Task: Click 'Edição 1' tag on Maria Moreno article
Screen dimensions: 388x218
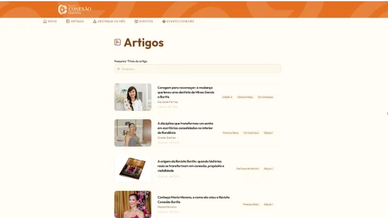Action: pyautogui.click(x=268, y=205)
